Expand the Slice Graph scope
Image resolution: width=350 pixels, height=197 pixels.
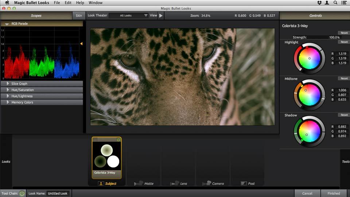8,84
